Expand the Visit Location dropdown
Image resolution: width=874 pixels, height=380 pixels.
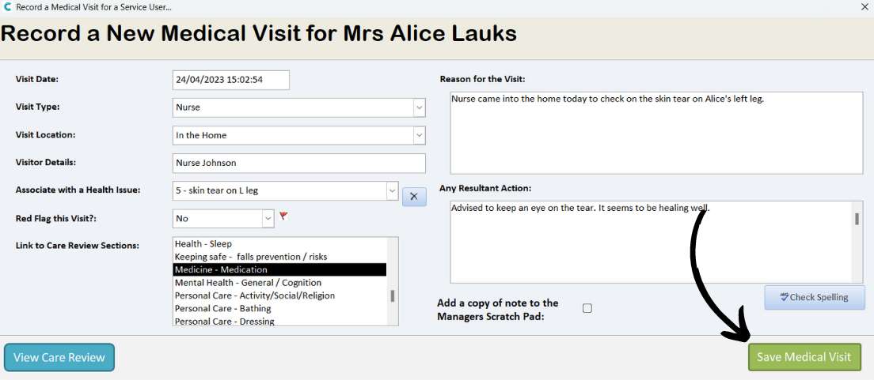click(418, 136)
